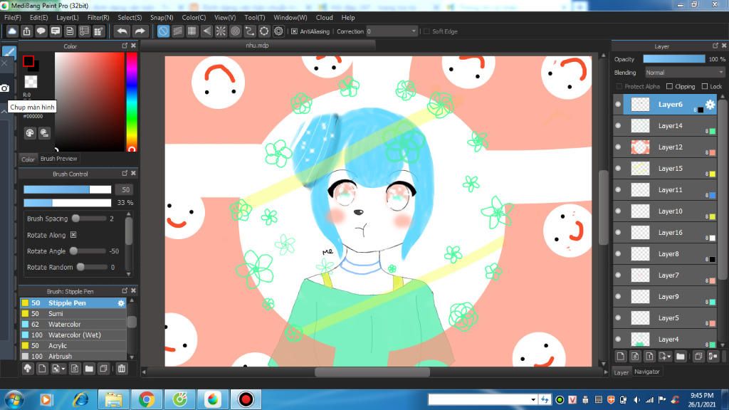
Task: Enable the layer Lock checkbox
Action: (705, 86)
